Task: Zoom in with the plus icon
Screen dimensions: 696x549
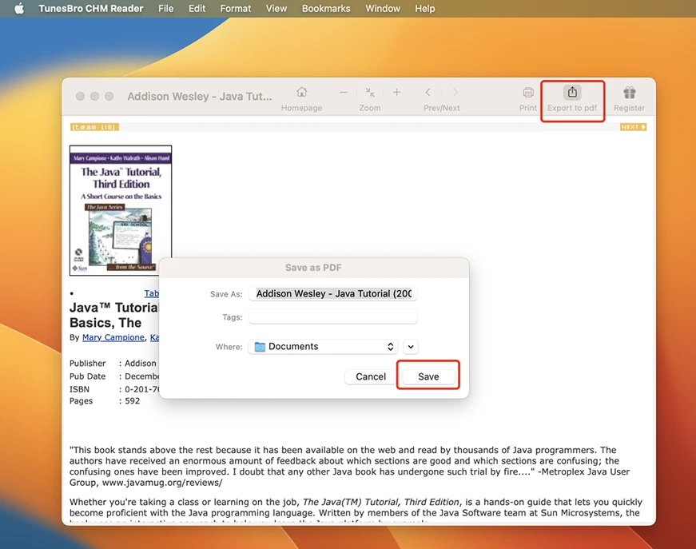Action: pos(397,93)
